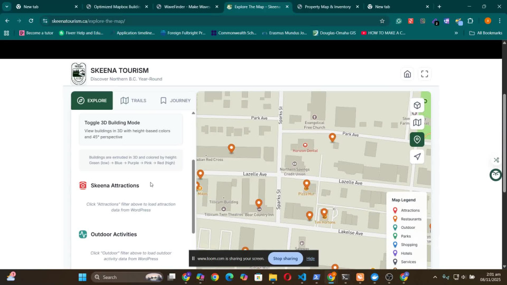Click the Parks legend entry
The height and width of the screenshot is (285, 507).
[x=402, y=236]
